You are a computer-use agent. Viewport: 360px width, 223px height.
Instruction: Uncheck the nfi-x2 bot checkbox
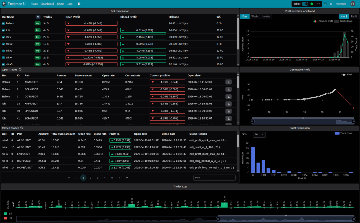click(4, 44)
